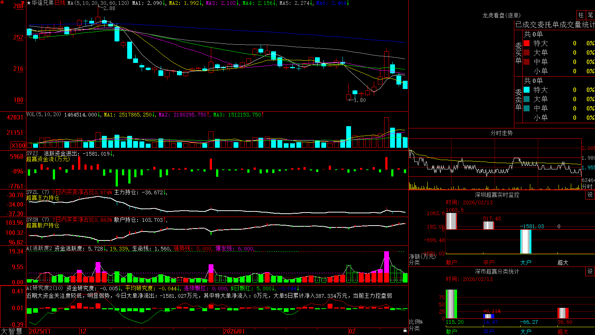The height and width of the screenshot is (335, 595).
Task: Click the 超赢散户持仓 label
Action: 43,225
